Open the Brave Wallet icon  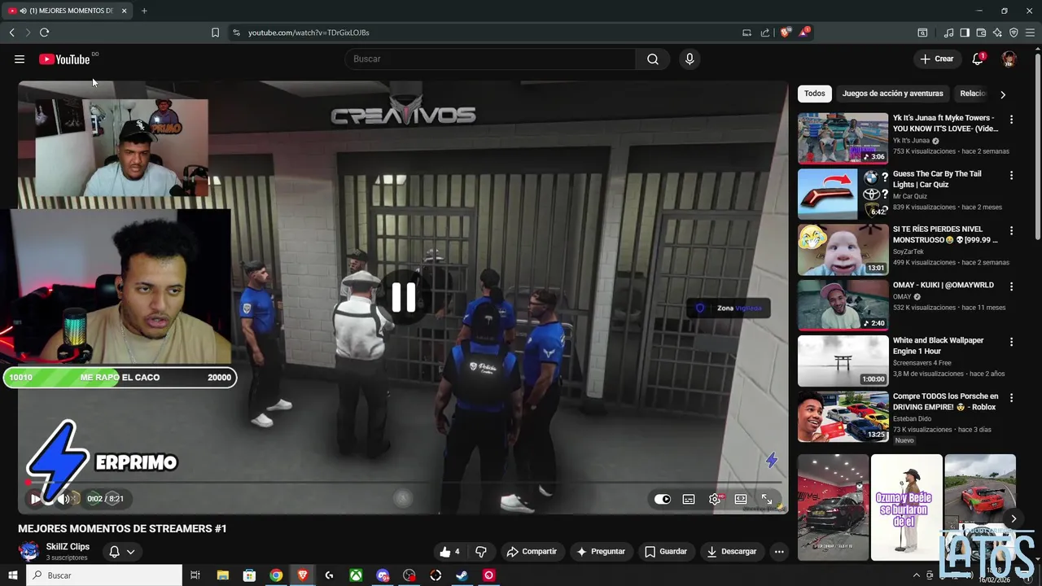[x=981, y=33]
